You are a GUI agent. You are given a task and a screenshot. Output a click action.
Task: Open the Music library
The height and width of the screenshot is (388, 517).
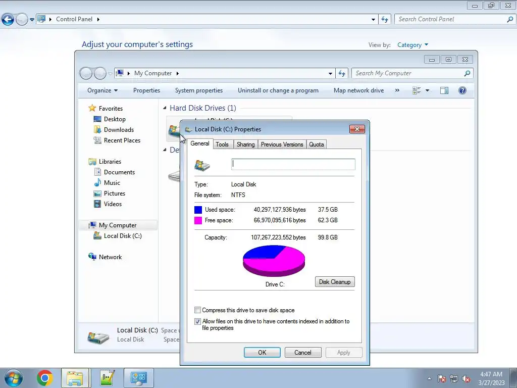point(112,183)
